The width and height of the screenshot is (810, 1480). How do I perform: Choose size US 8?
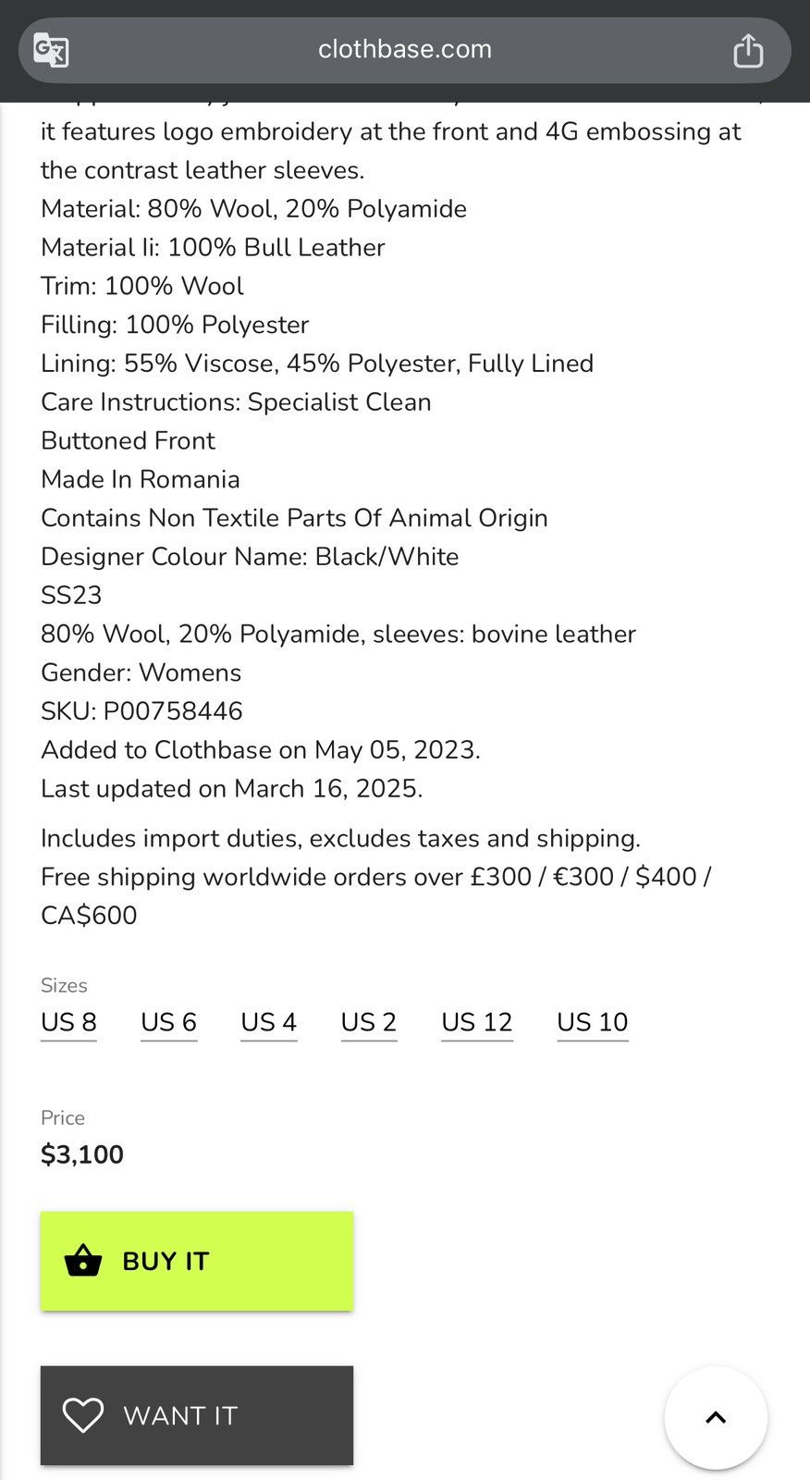coord(68,1022)
